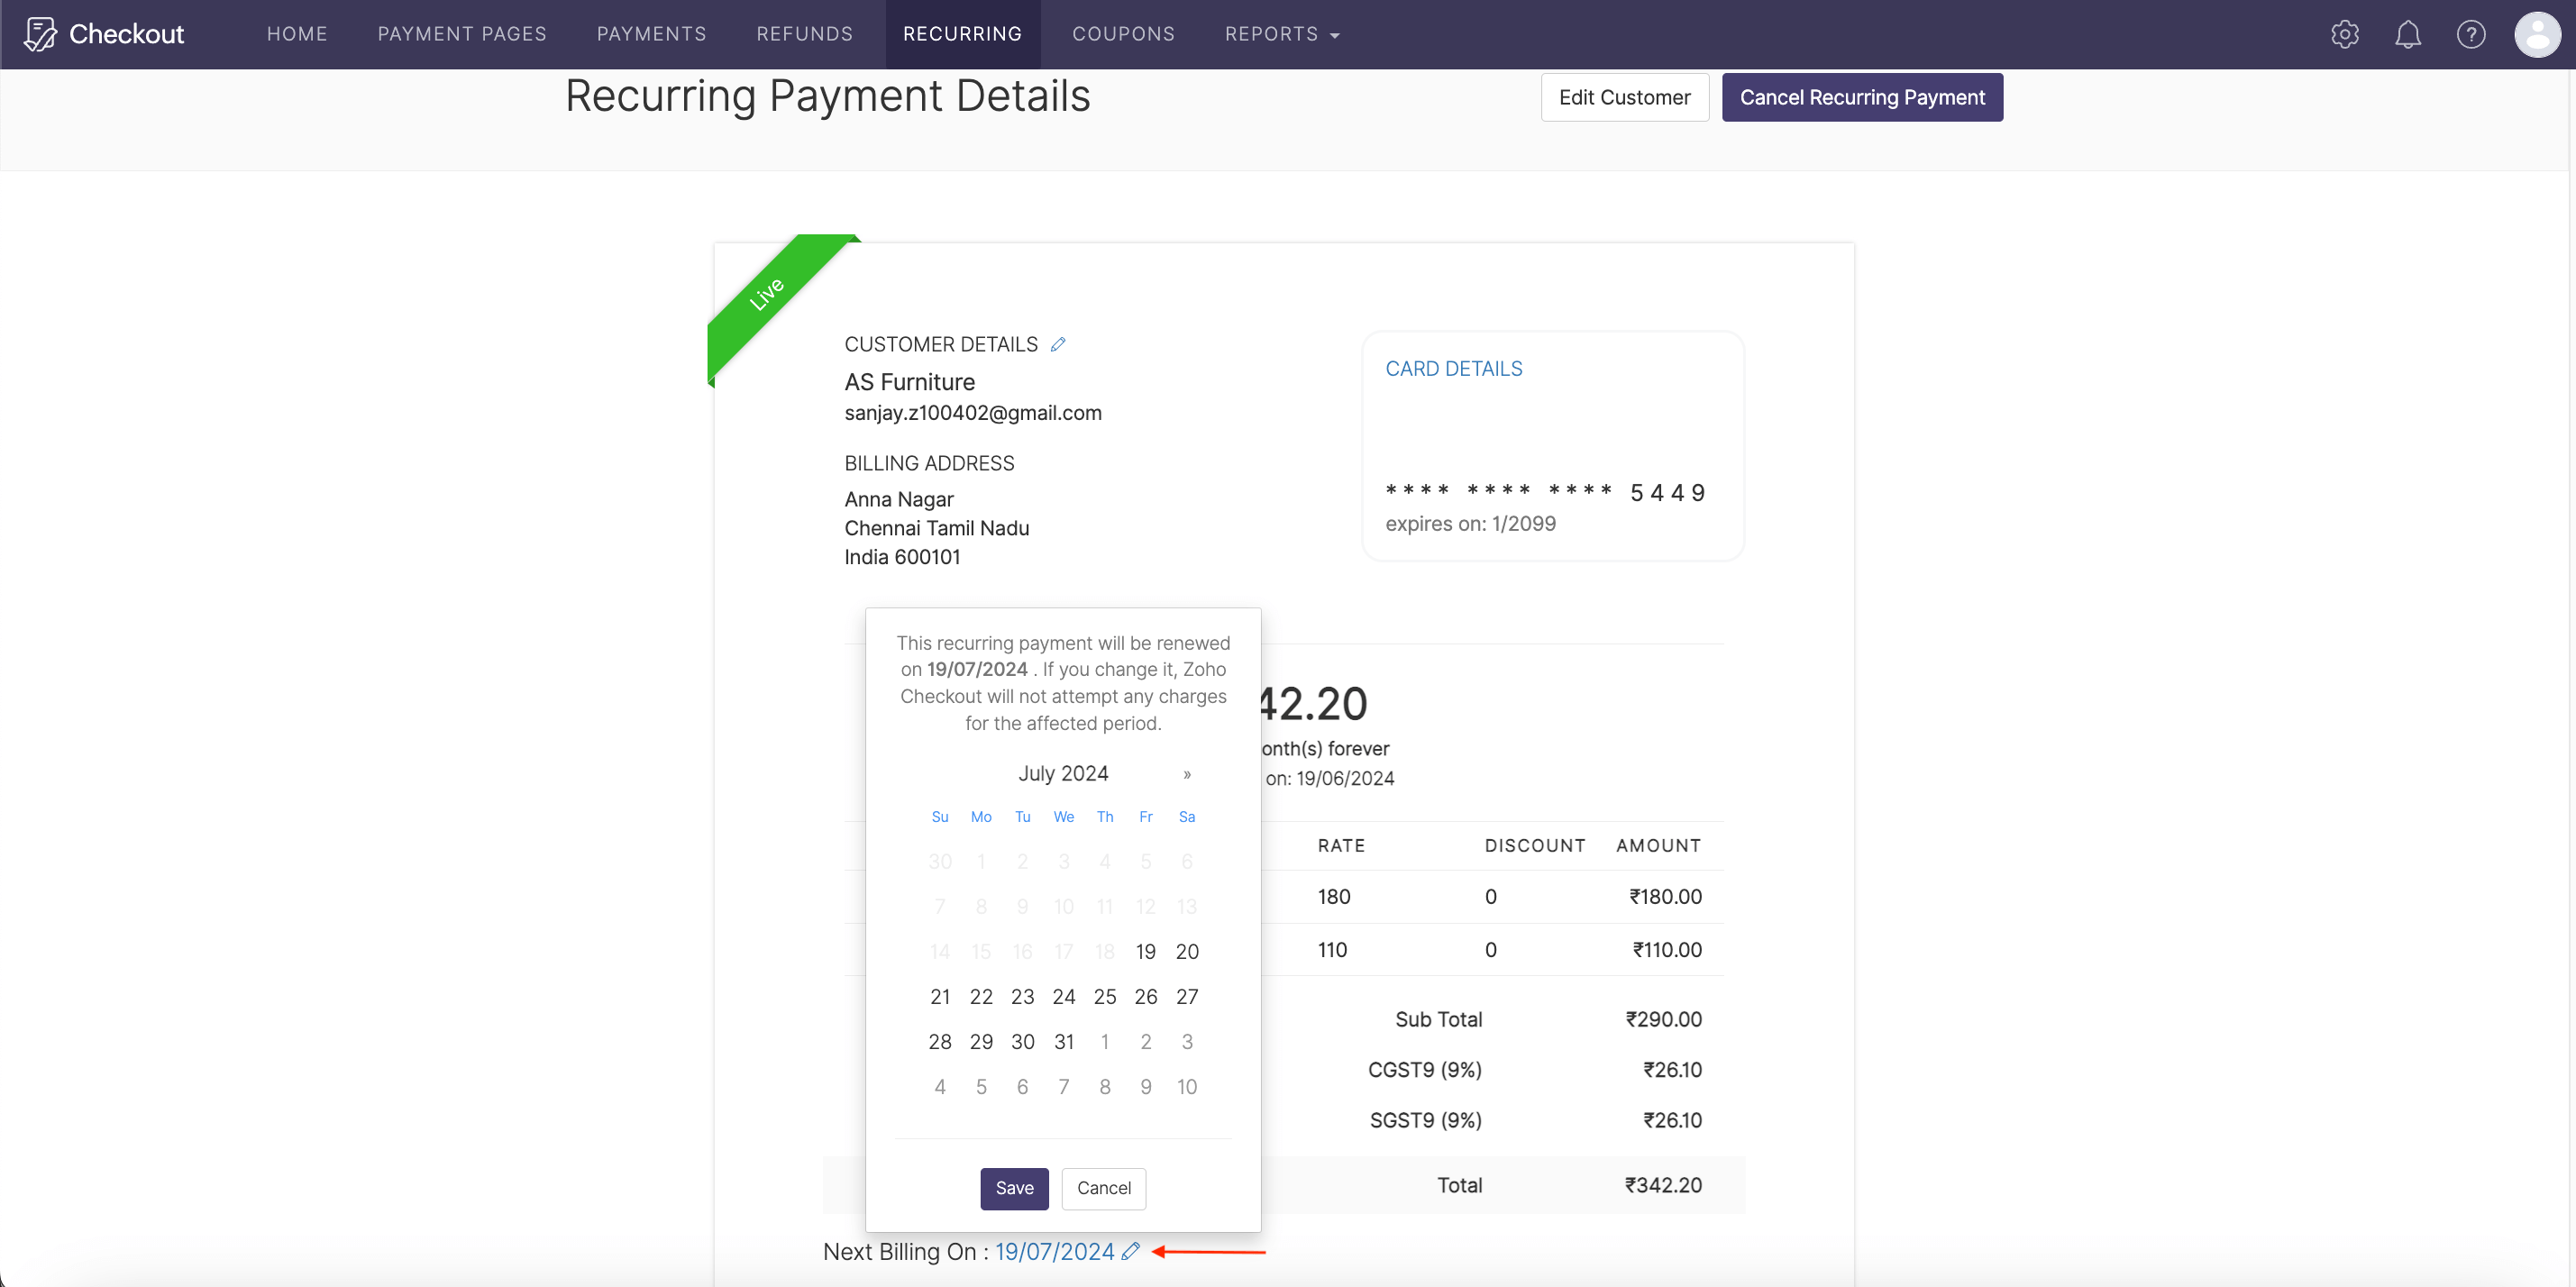The image size is (2576, 1287).
Task: Switch to the HOME tab
Action: 297,33
